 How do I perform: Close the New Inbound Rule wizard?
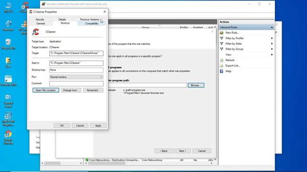coord(213,32)
